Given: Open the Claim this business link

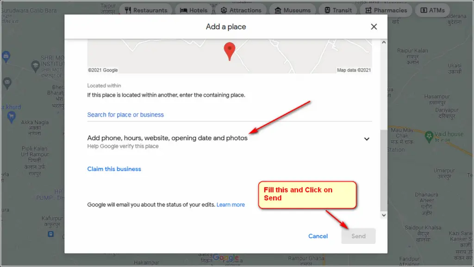Looking at the screenshot, I should click(114, 169).
